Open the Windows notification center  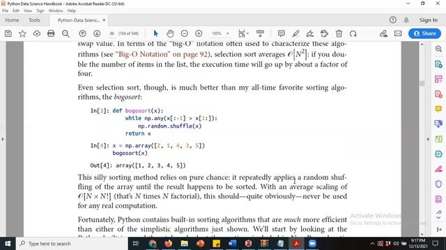point(435,244)
